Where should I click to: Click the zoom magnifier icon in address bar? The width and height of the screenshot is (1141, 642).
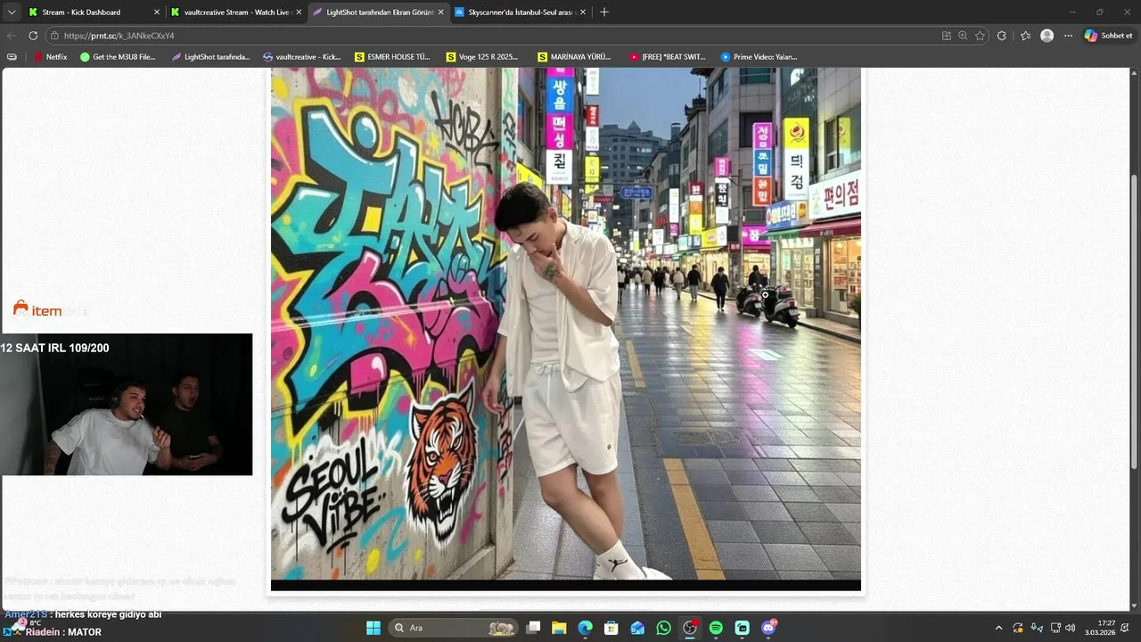click(x=963, y=36)
